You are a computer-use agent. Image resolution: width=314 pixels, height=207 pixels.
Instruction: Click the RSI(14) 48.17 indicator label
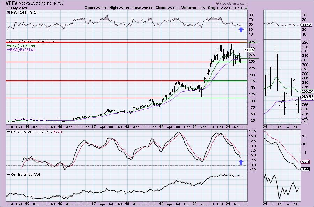pyautogui.click(x=23, y=13)
